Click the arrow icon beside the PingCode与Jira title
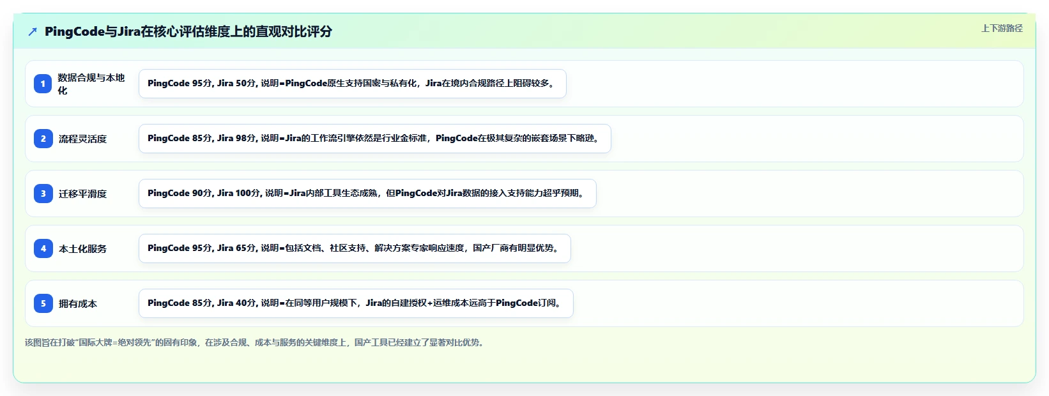 (33, 32)
